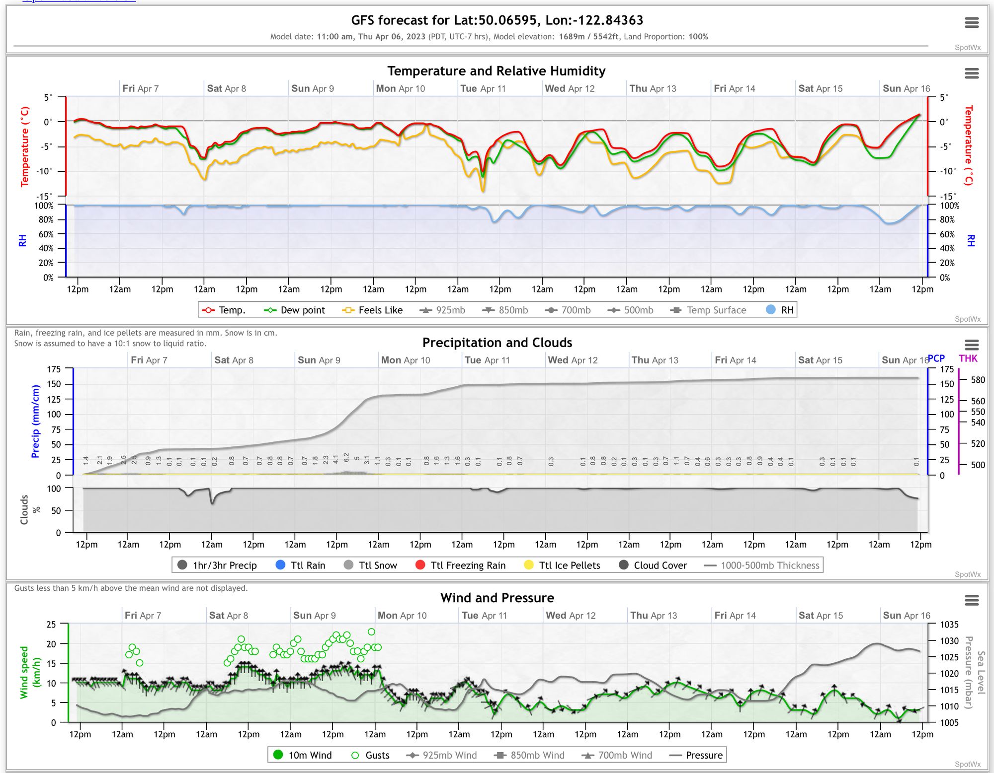Toggle the blue RH legend item

click(786, 310)
